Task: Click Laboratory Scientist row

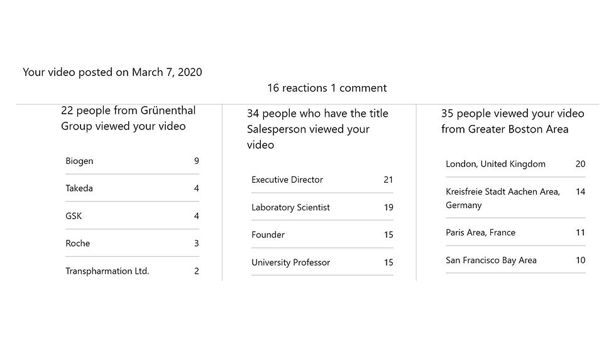Action: tap(322, 207)
